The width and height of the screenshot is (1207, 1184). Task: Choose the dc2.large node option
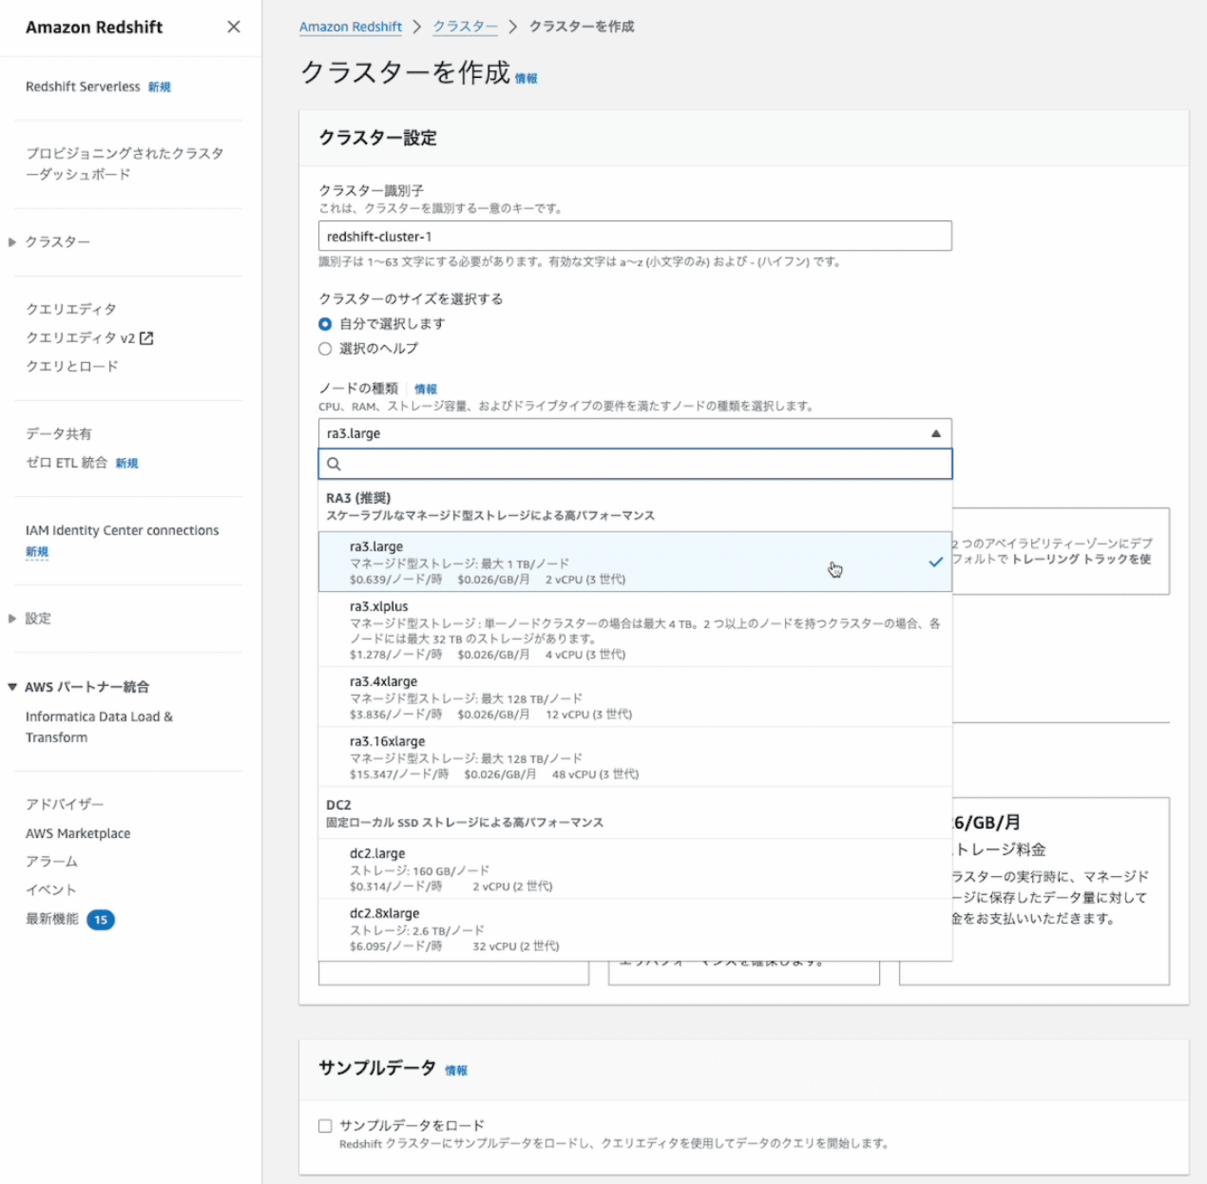point(635,869)
